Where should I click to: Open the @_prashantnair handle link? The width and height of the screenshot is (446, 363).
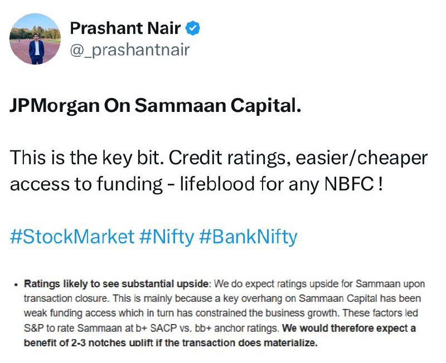(129, 50)
